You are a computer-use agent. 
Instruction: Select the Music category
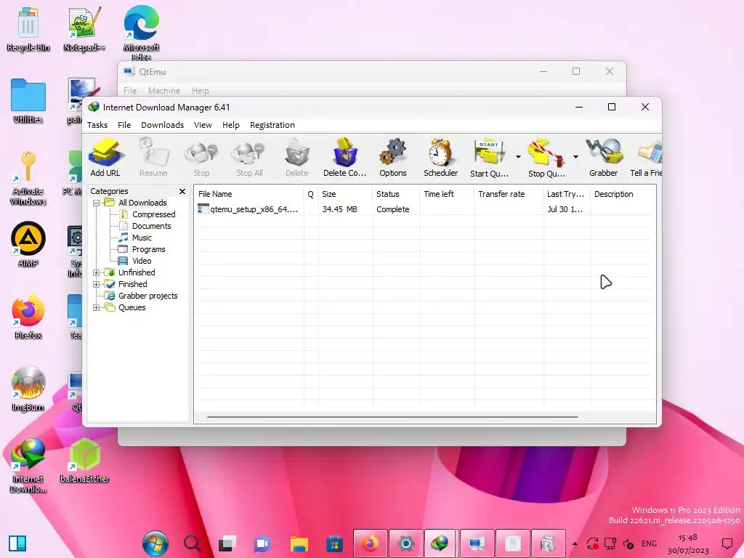coord(142,238)
